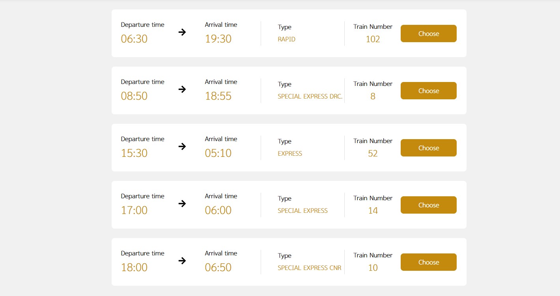Click the arrow icon on the RAPID train row
The image size is (560, 296).
pos(182,32)
